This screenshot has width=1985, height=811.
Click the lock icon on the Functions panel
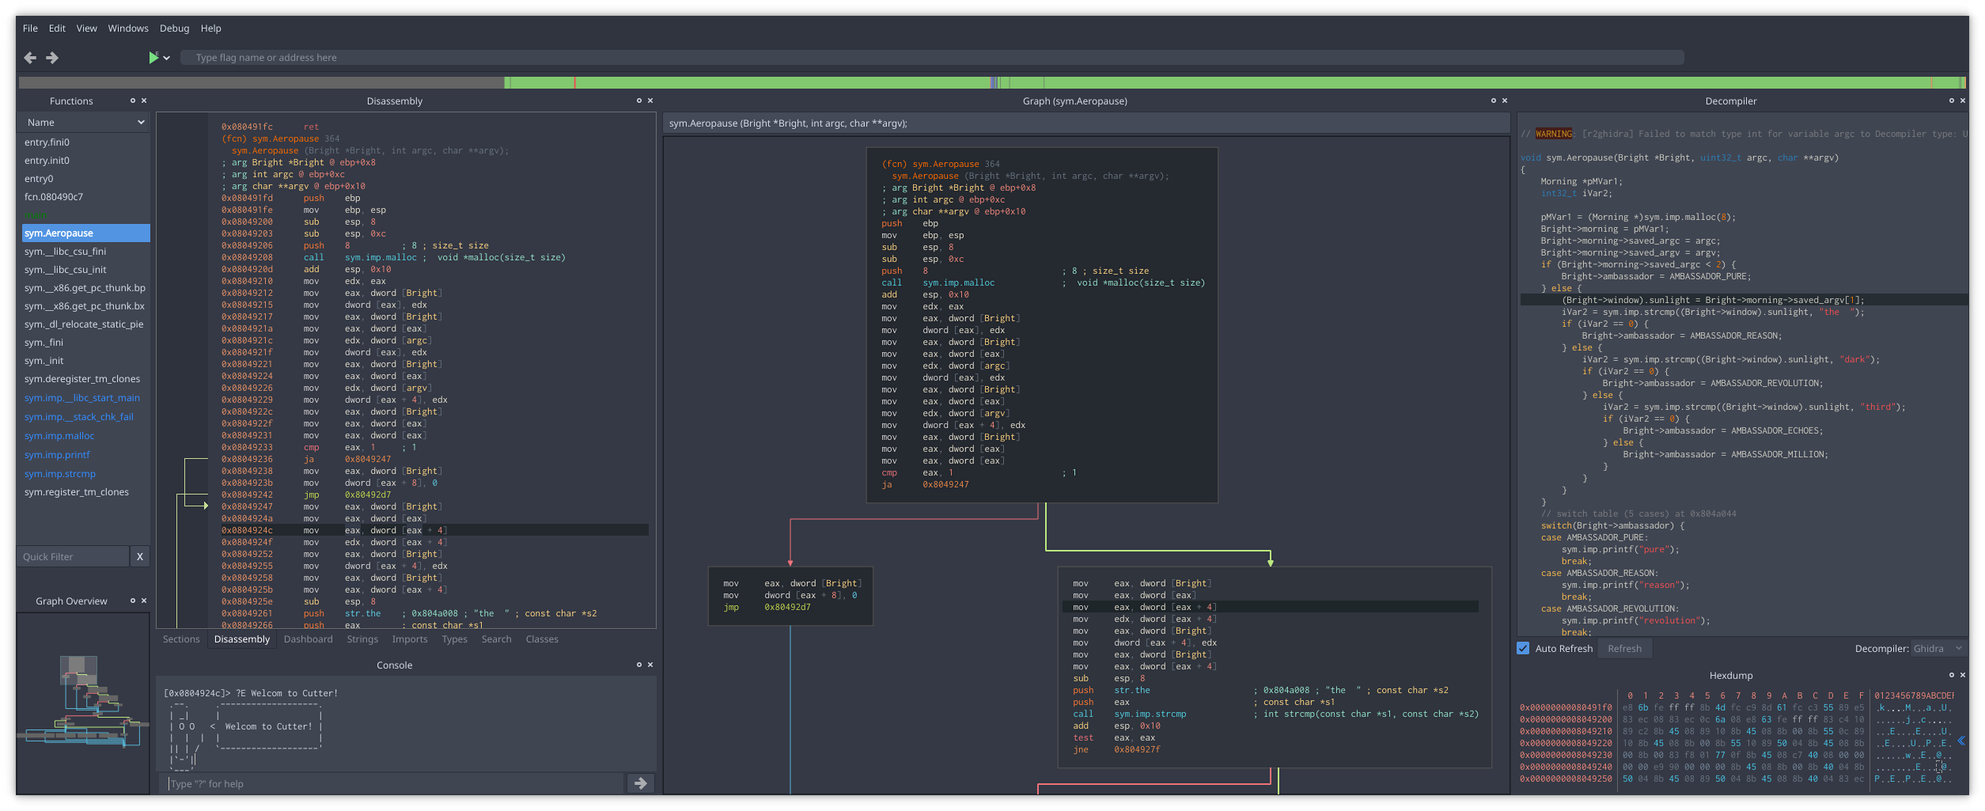(x=133, y=100)
